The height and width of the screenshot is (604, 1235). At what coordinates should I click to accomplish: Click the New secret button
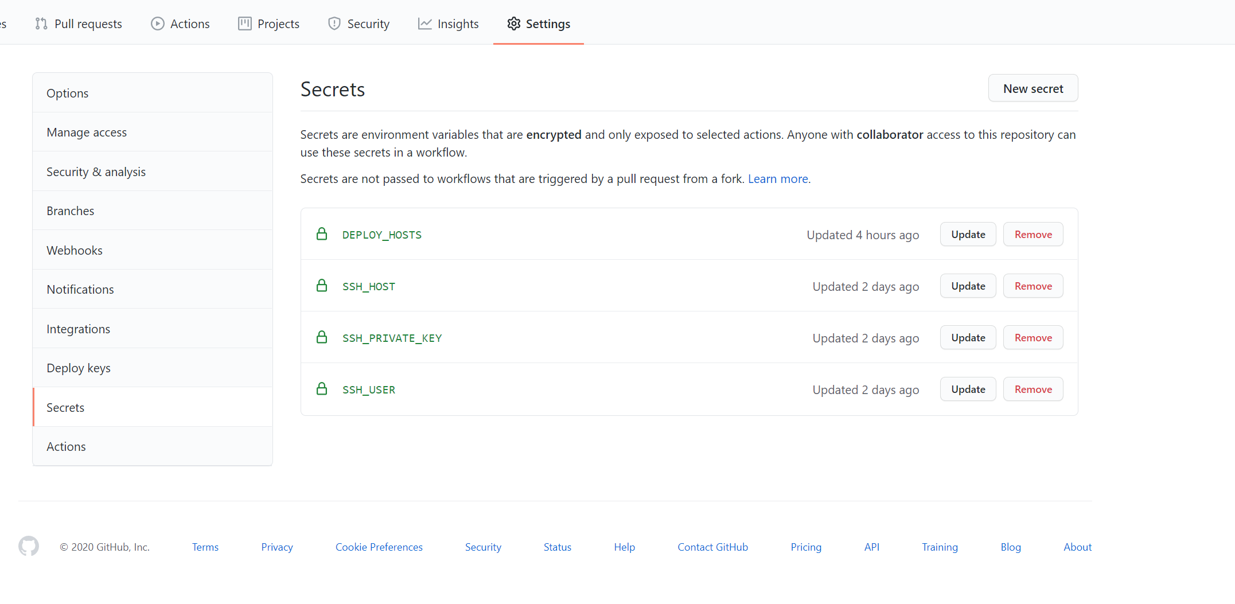(1033, 88)
